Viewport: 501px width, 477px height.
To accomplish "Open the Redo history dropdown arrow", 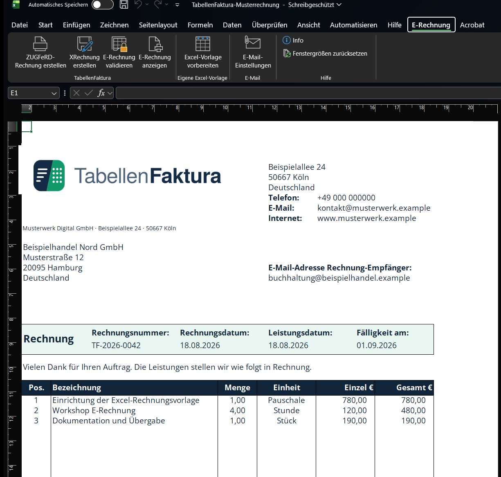I will tap(166, 4).
